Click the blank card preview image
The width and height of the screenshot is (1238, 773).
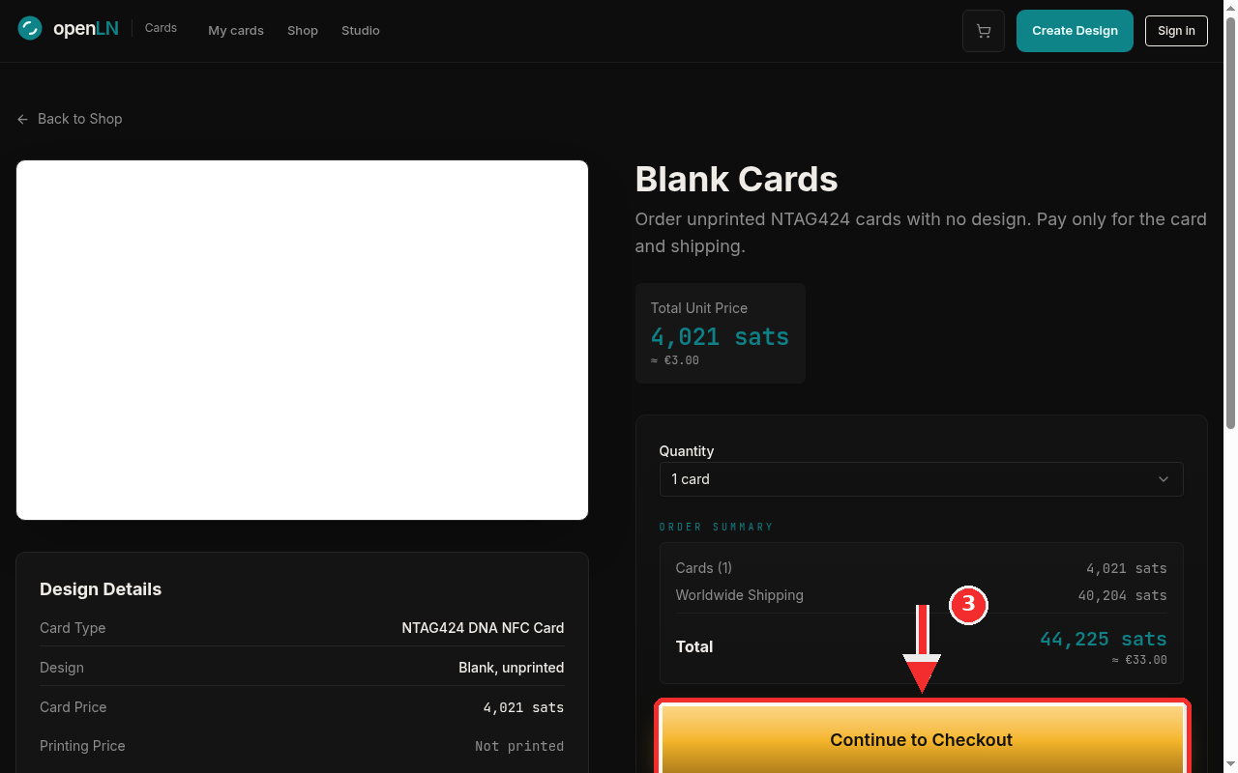pyautogui.click(x=302, y=340)
